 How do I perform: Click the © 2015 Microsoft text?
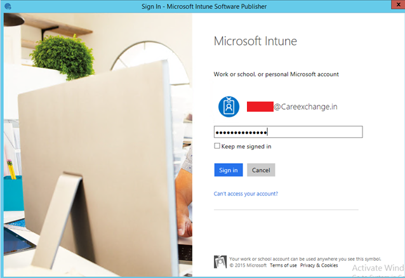248,265
